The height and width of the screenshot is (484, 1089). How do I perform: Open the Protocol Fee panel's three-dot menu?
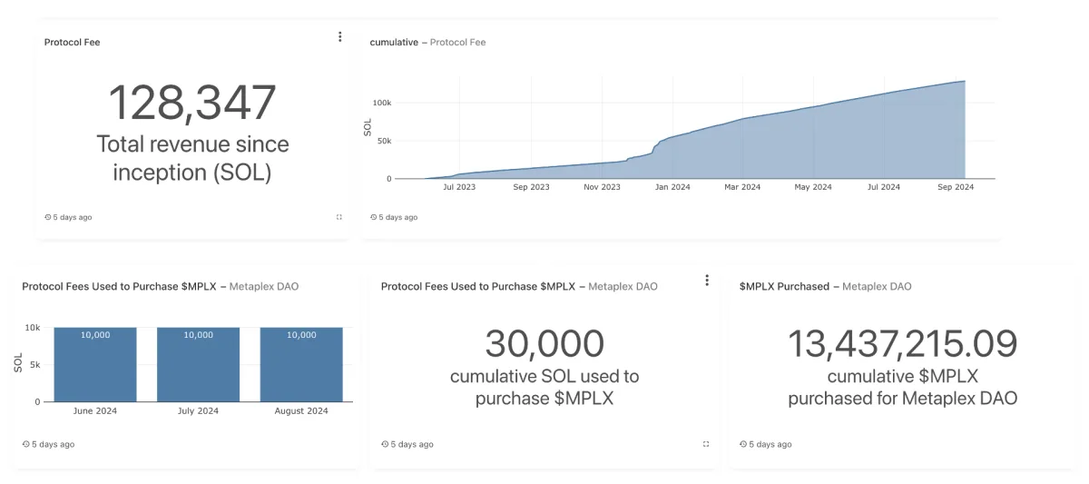point(340,37)
